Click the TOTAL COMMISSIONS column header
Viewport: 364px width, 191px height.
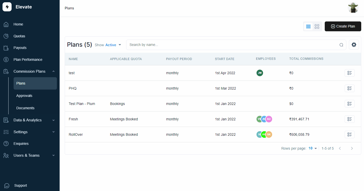(x=306, y=59)
